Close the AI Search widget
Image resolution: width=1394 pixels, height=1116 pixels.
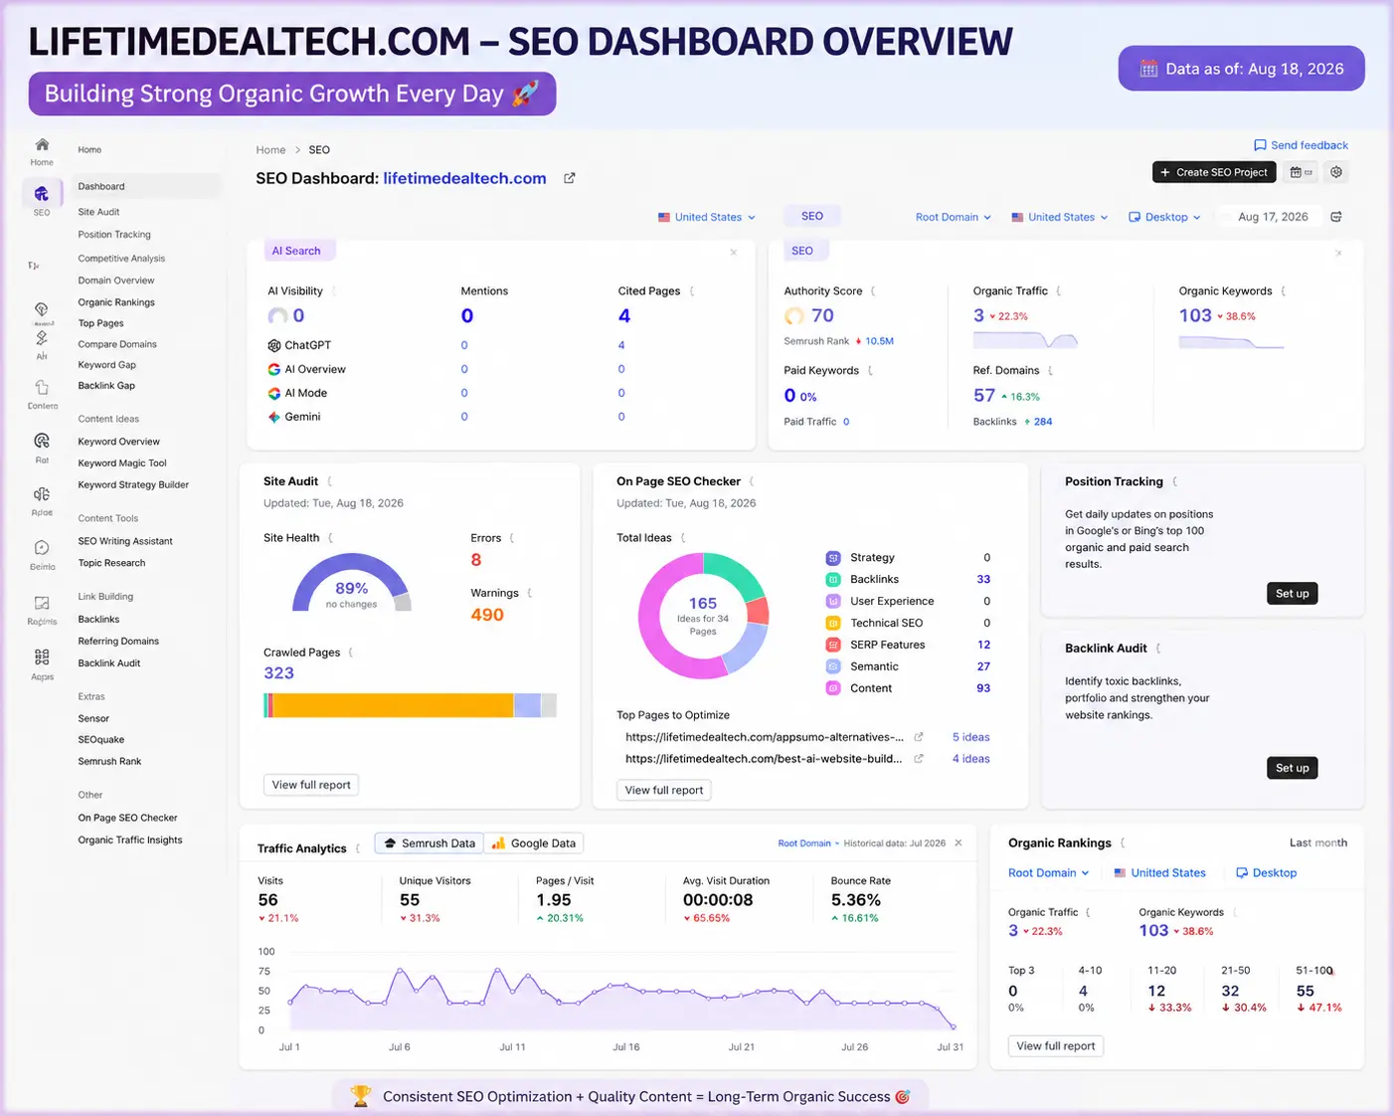click(734, 253)
